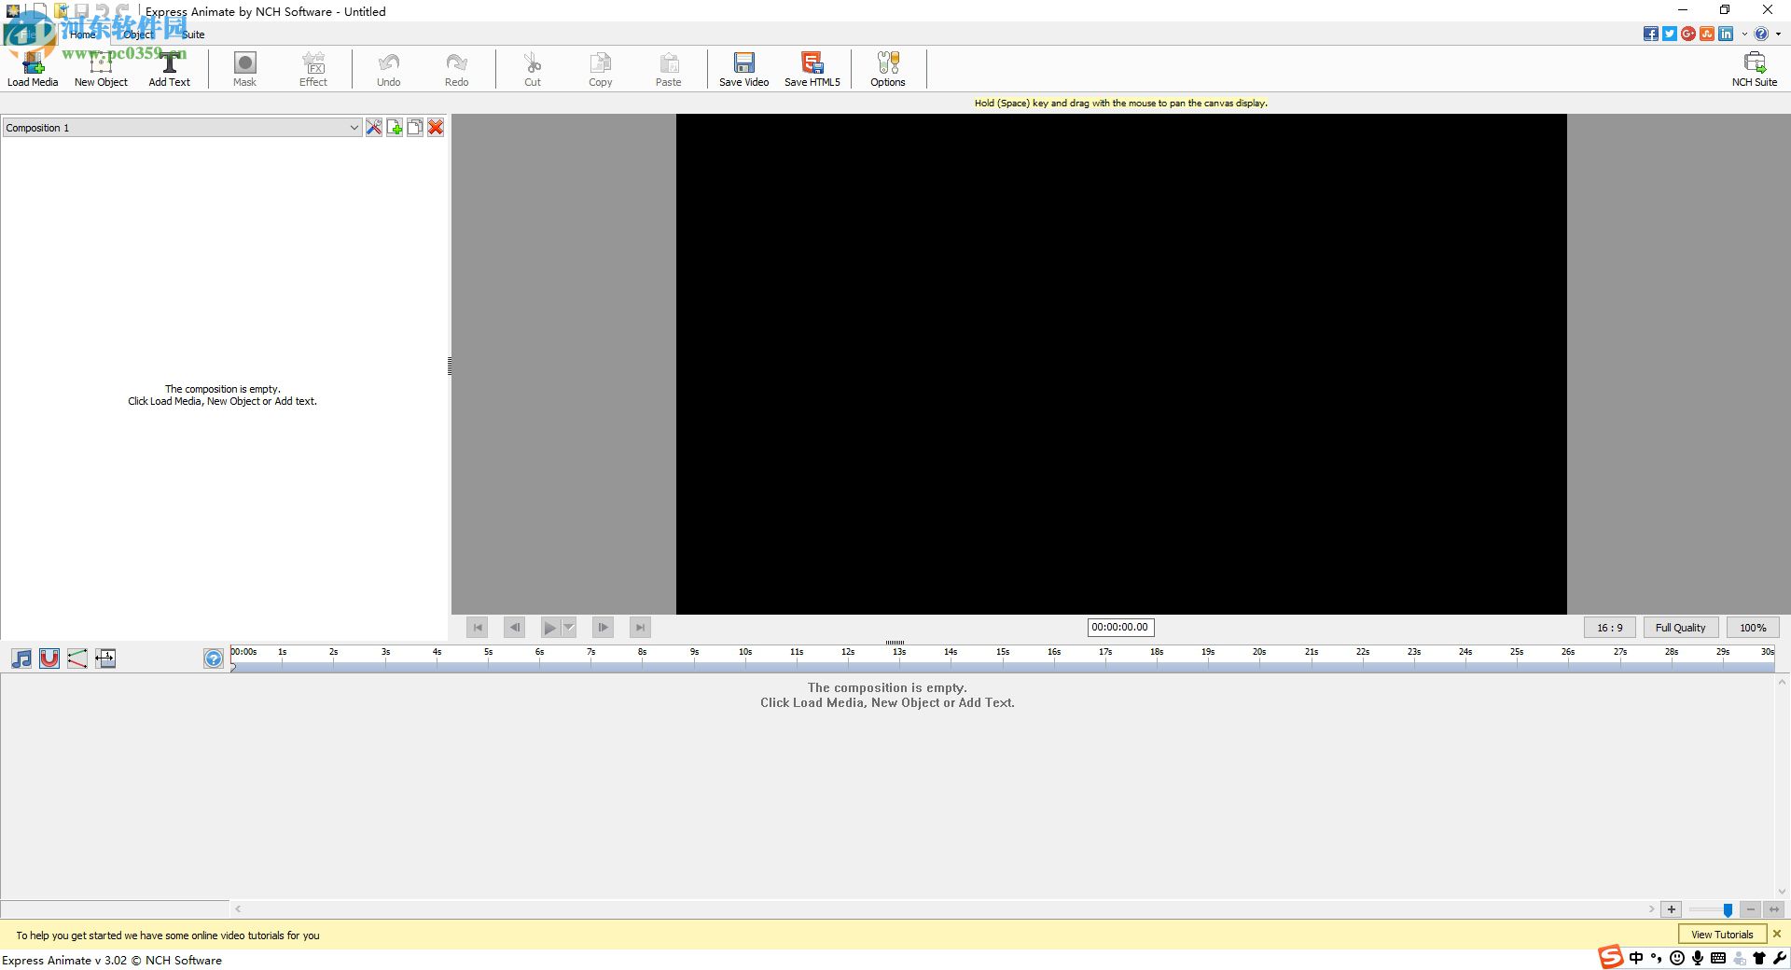The height and width of the screenshot is (970, 1791).
Task: Open the Full Quality preview selector
Action: click(1680, 628)
